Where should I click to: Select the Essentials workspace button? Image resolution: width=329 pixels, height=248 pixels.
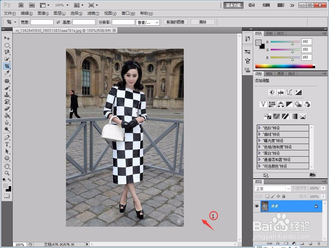click(x=233, y=5)
